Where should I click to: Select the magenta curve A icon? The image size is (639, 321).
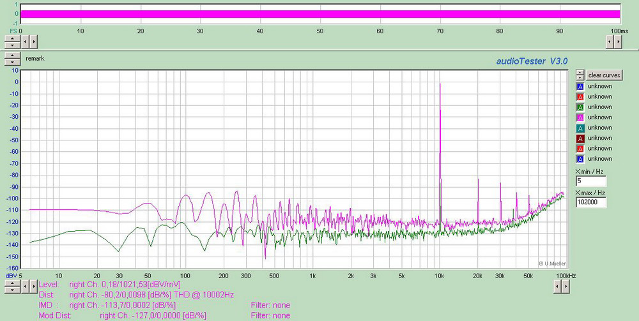(x=580, y=117)
